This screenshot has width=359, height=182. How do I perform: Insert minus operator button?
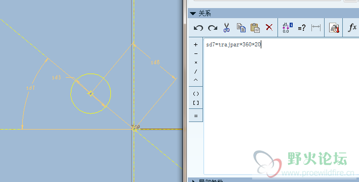[x=196, y=54]
